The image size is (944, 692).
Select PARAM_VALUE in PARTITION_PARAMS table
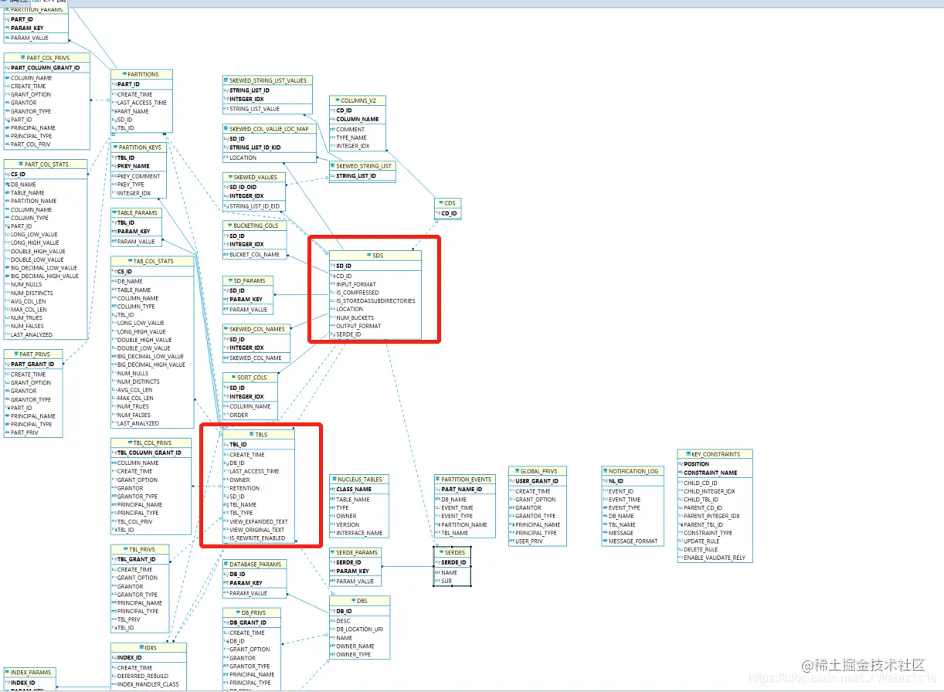[29, 38]
